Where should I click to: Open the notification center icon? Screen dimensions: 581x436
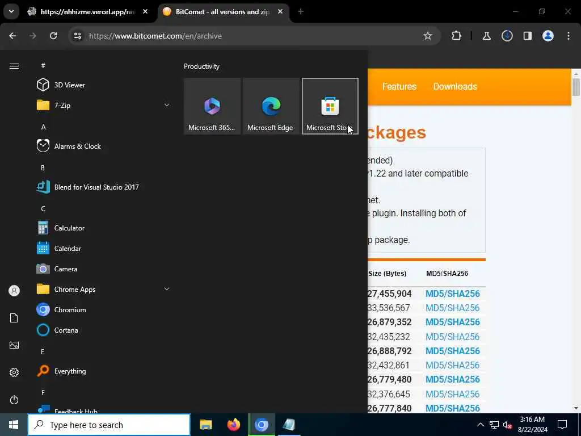click(562, 425)
